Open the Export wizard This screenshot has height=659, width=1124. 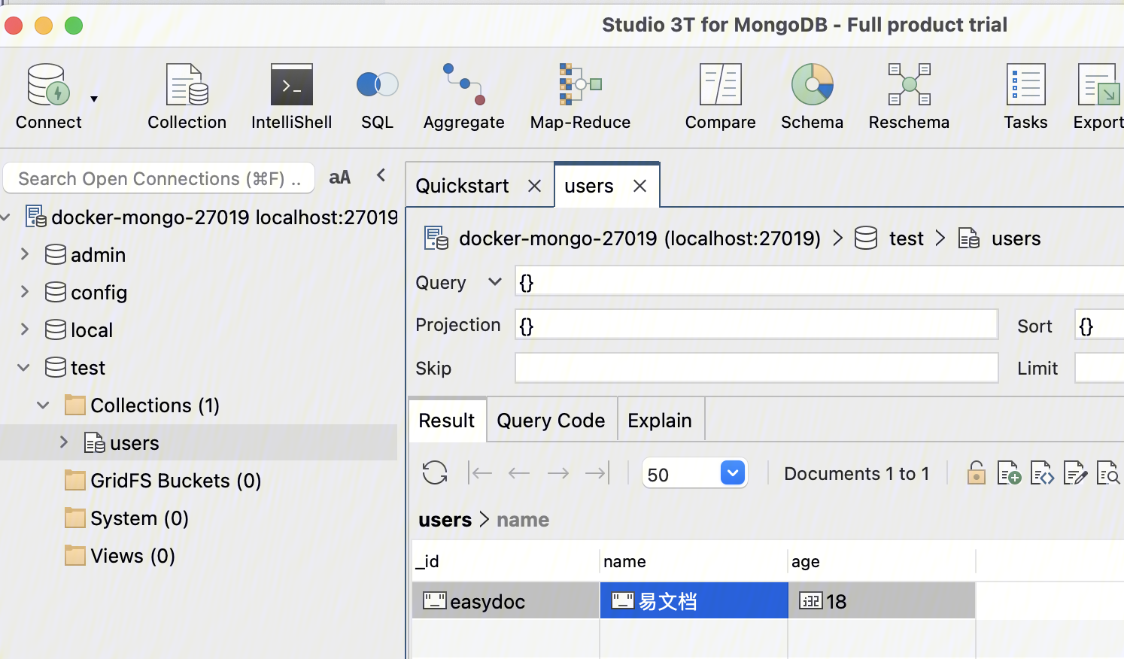pos(1098,97)
